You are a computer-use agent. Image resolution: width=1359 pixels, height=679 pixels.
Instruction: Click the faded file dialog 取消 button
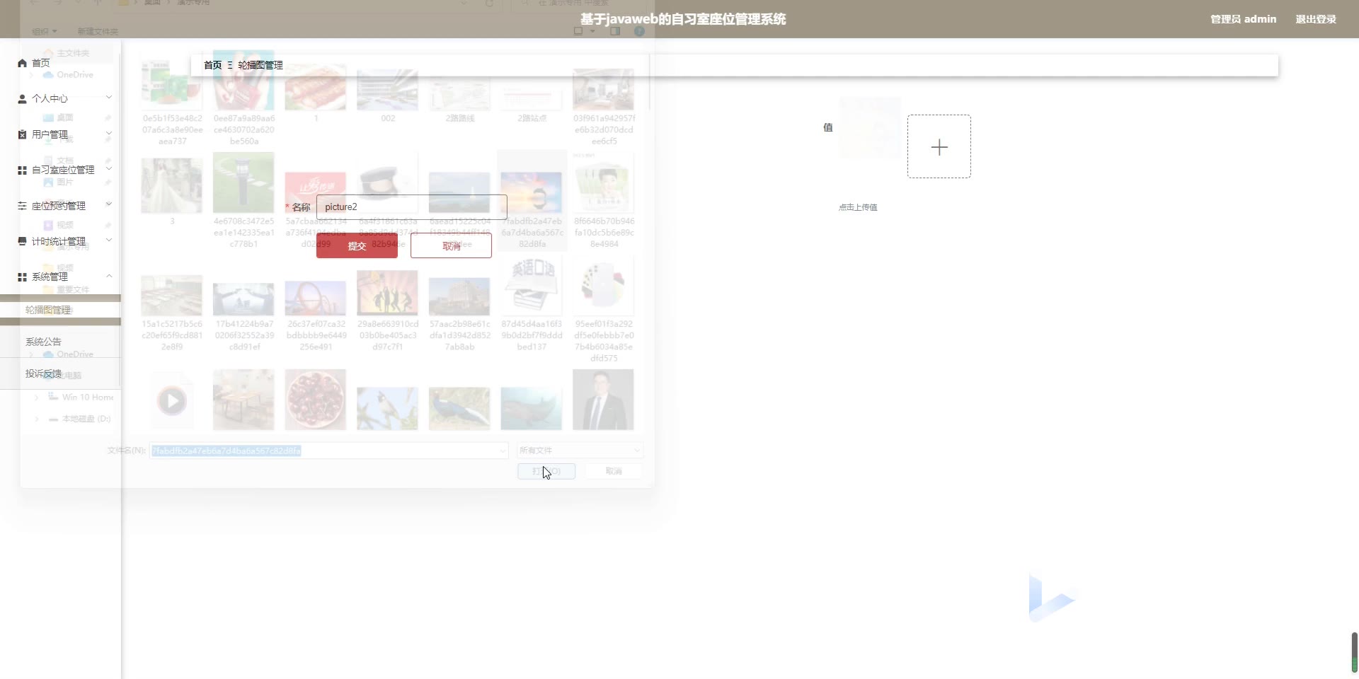[614, 471]
